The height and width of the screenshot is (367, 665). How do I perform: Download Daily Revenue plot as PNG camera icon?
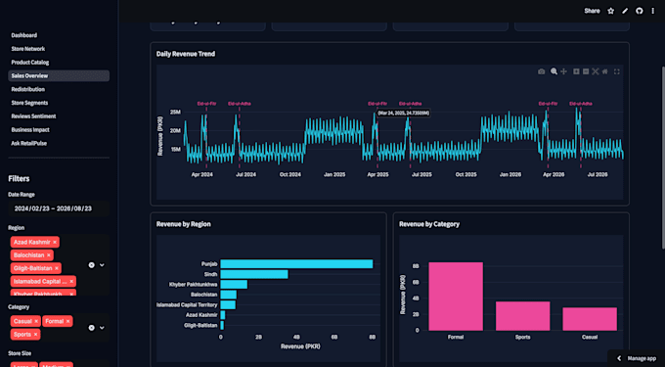coord(541,71)
